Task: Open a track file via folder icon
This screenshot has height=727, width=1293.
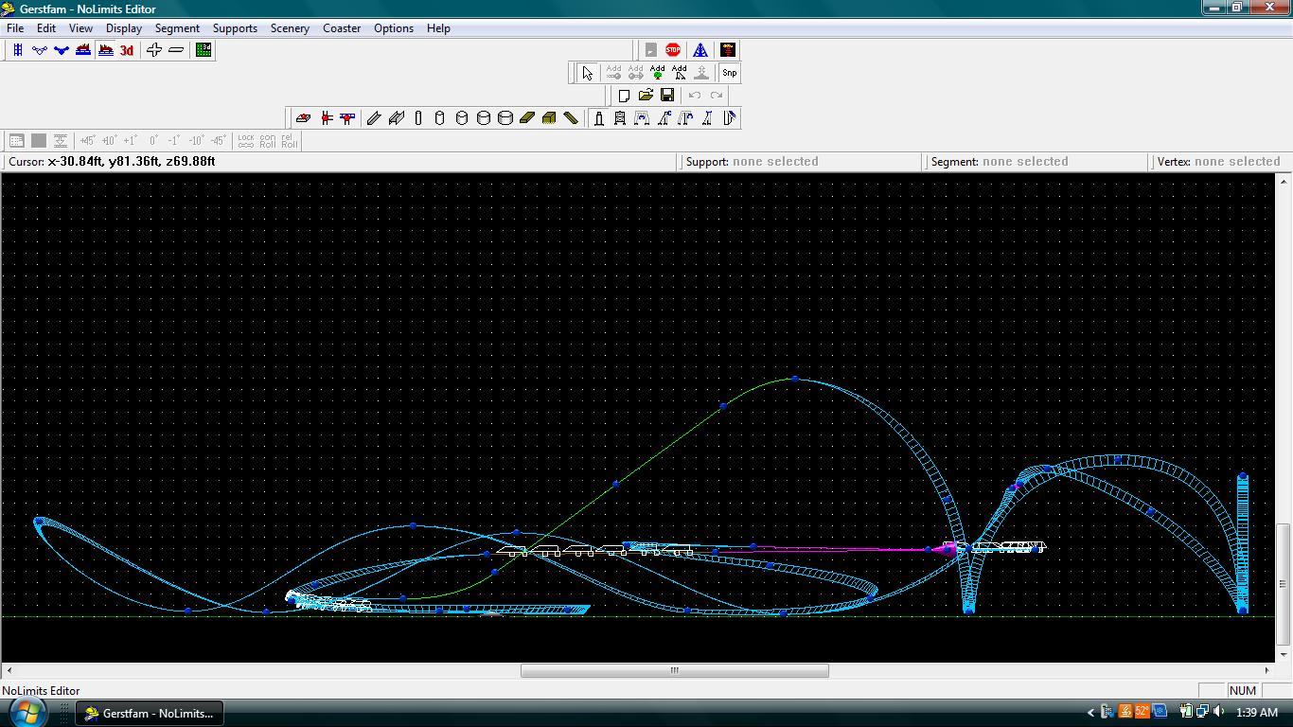Action: pyautogui.click(x=646, y=96)
